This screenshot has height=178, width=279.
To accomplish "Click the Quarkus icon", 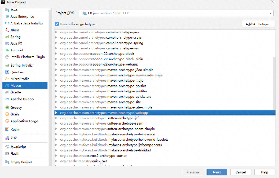I will pos(7,72).
